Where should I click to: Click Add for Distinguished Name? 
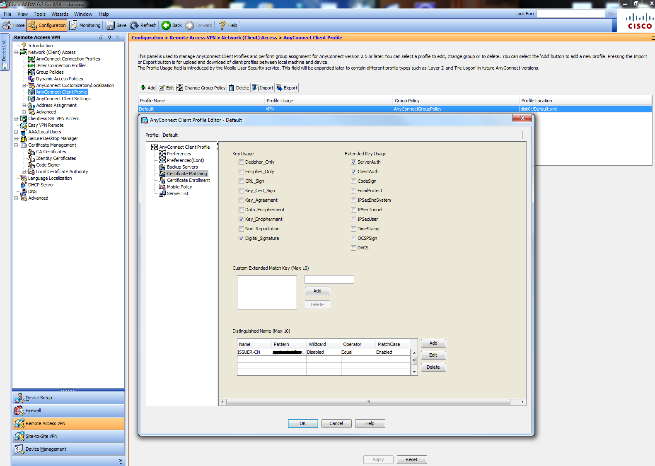[x=433, y=343]
